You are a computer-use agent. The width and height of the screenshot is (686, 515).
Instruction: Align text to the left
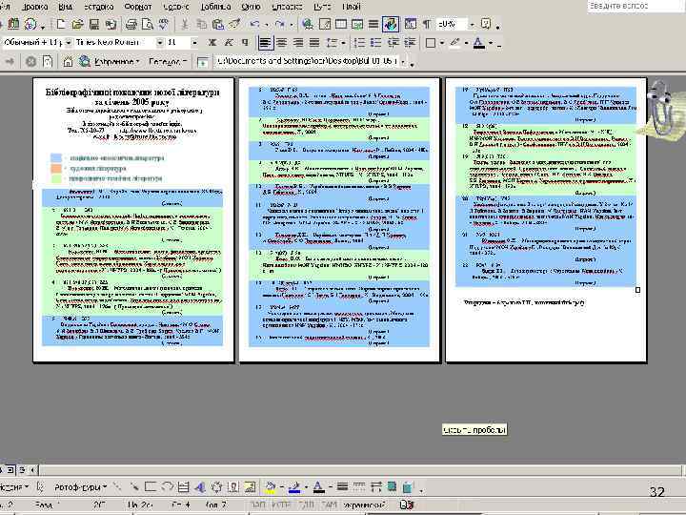(x=265, y=43)
